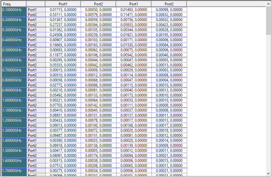Click the vertical scrollbar thumb

point(269,21)
